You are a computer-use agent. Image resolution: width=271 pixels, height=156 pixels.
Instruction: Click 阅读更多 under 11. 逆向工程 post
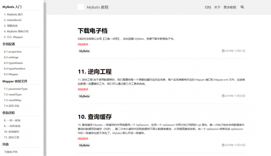click(x=83, y=89)
